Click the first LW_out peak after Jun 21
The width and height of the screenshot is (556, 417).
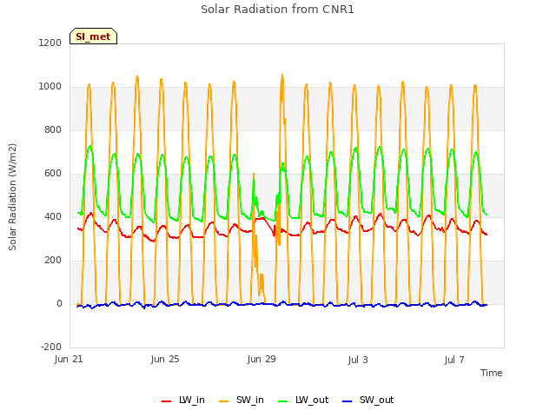90,146
